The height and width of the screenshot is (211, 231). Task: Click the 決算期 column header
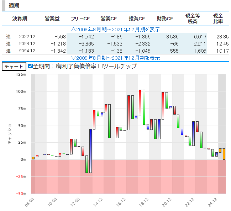point(20,19)
